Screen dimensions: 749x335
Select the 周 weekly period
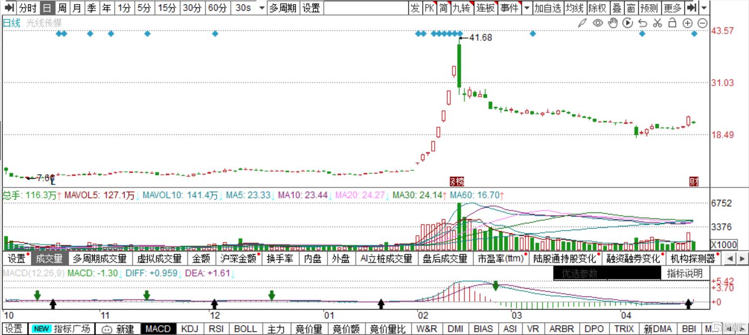62,8
